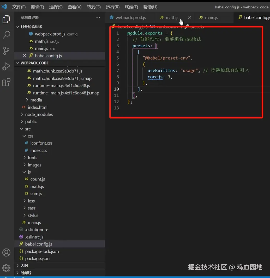270x278 pixels.
Task: Open iconfont.css file
Action: [60, 143]
